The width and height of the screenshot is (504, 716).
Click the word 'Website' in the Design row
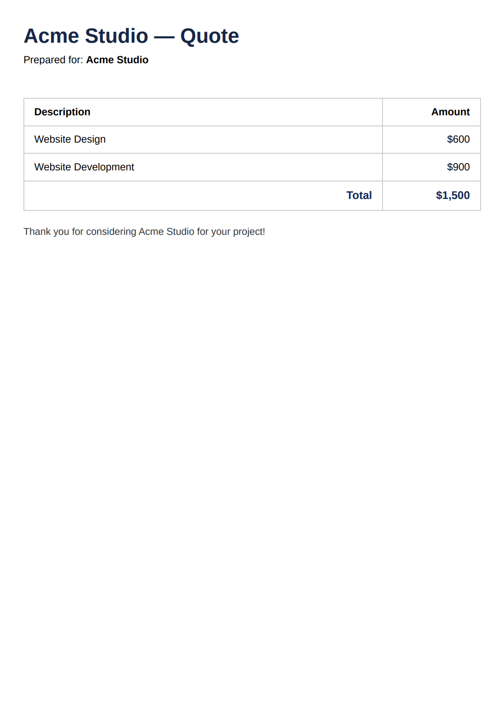point(53,139)
